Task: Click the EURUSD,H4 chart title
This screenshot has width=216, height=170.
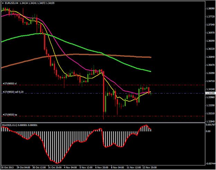Action: (x=11, y=3)
